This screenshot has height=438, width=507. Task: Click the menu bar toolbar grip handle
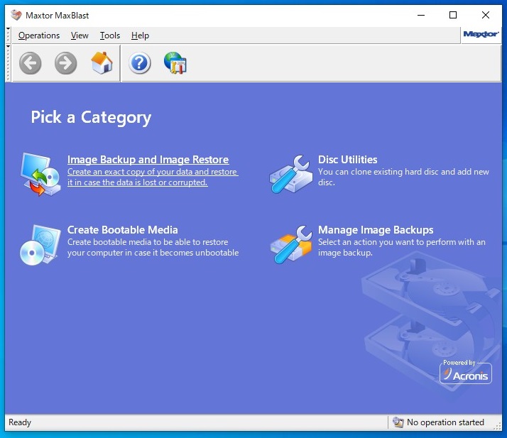tap(9, 35)
